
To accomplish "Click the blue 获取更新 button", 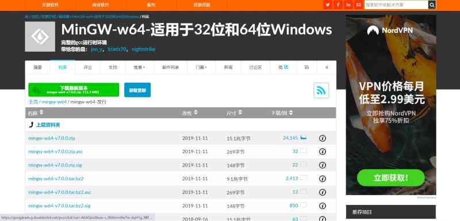I will point(137,90).
